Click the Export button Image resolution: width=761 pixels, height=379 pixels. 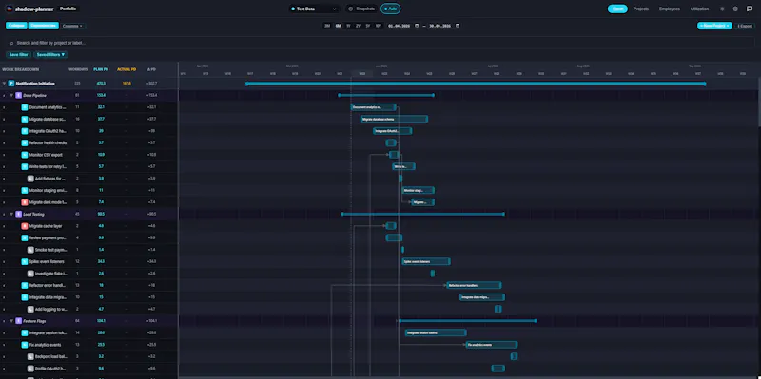click(745, 26)
